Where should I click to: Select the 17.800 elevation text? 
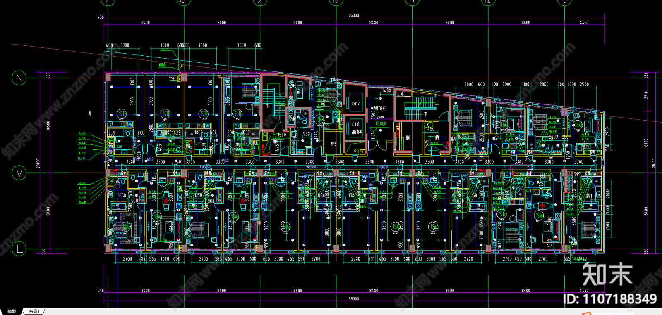click(381, 123)
